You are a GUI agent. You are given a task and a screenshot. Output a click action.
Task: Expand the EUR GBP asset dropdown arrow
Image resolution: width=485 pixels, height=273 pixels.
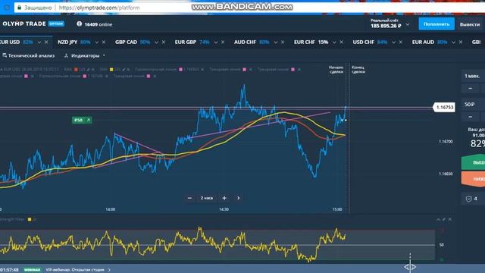(x=215, y=42)
